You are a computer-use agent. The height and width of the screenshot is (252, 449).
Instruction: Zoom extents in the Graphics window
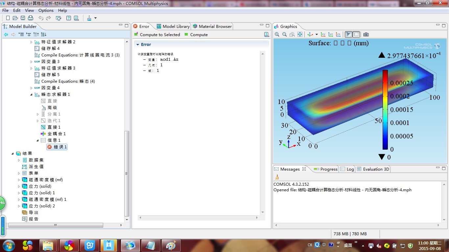[300, 34]
